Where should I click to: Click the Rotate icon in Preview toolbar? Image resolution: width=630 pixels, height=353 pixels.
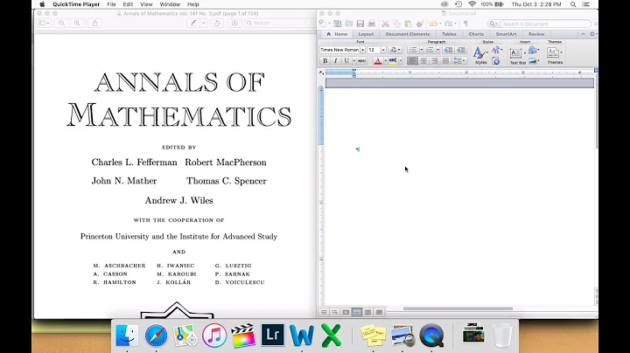tap(217, 24)
